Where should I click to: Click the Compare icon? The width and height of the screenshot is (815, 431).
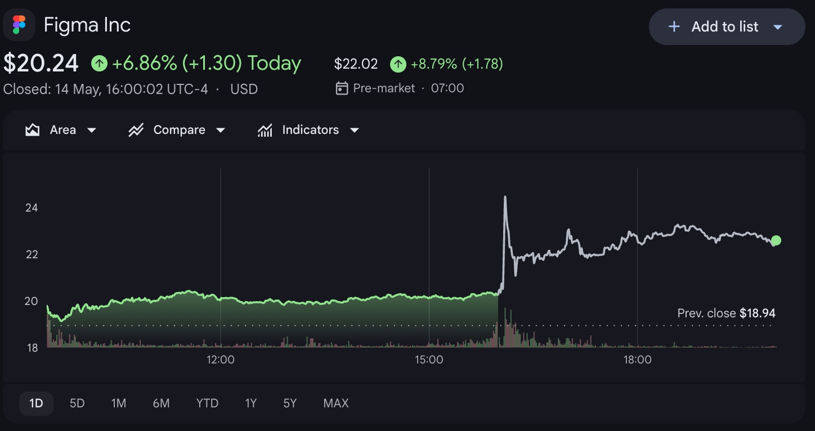[x=136, y=130]
